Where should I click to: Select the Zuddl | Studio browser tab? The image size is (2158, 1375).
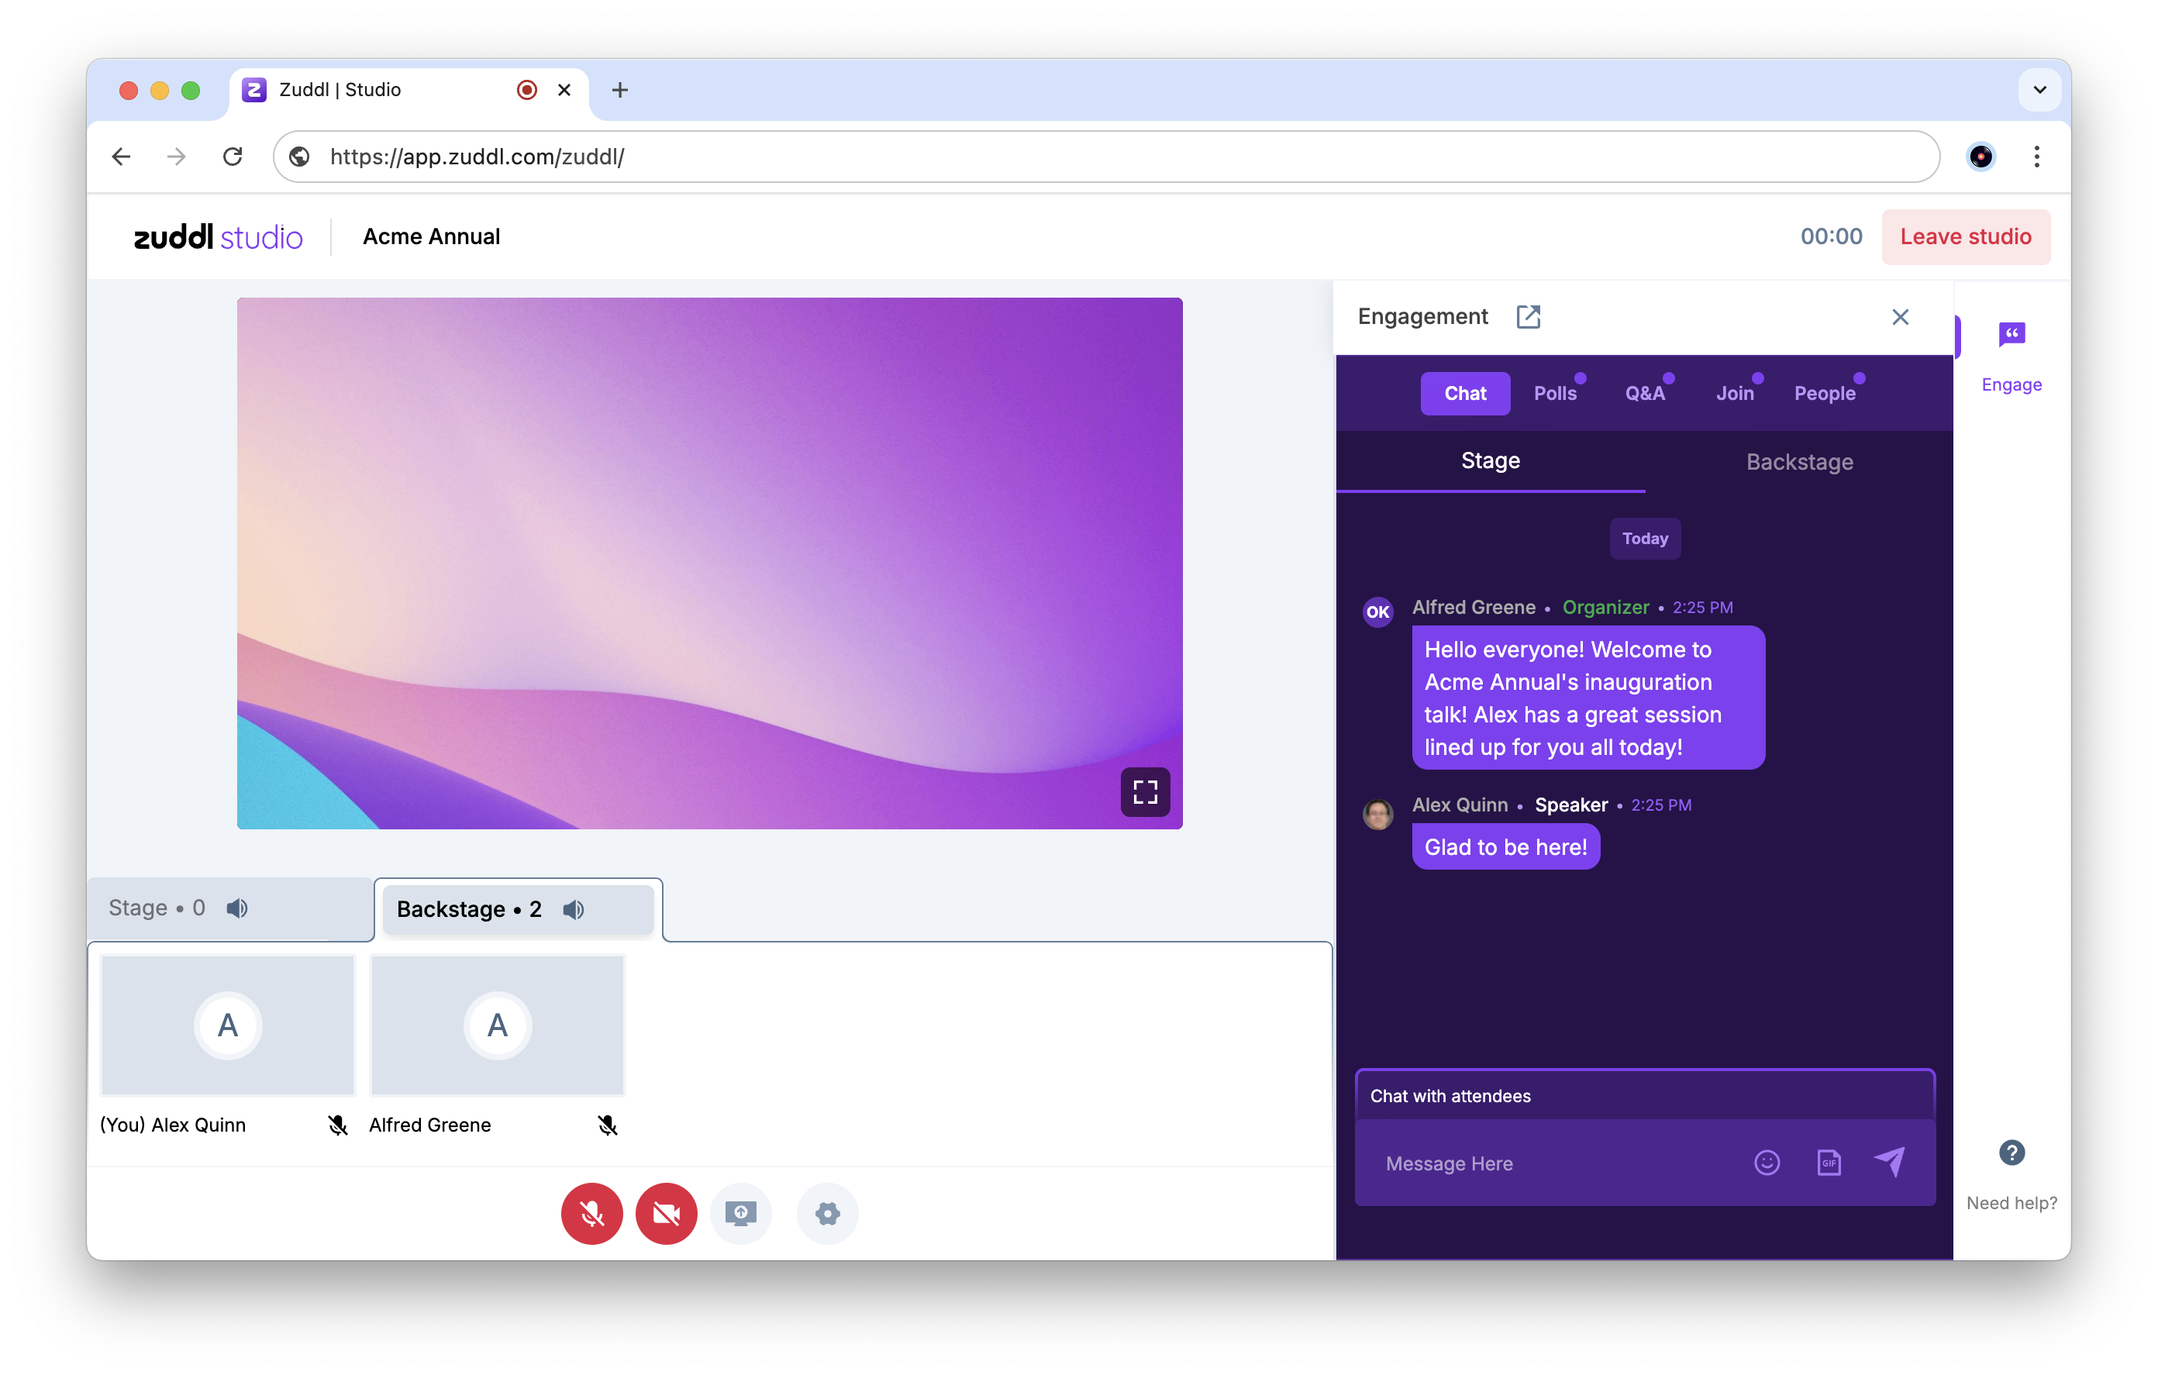click(409, 90)
